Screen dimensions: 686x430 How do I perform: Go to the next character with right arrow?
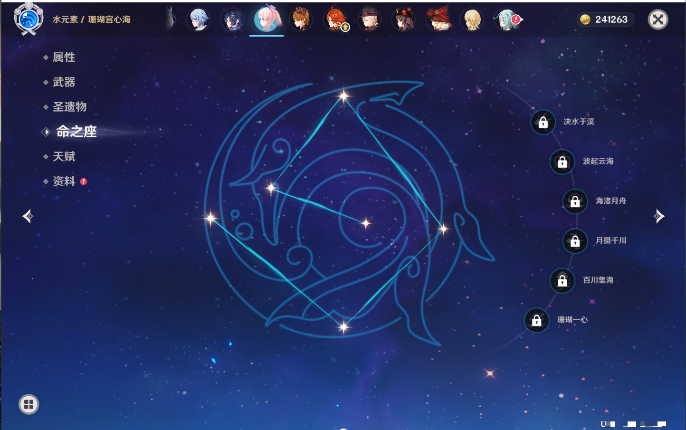659,216
